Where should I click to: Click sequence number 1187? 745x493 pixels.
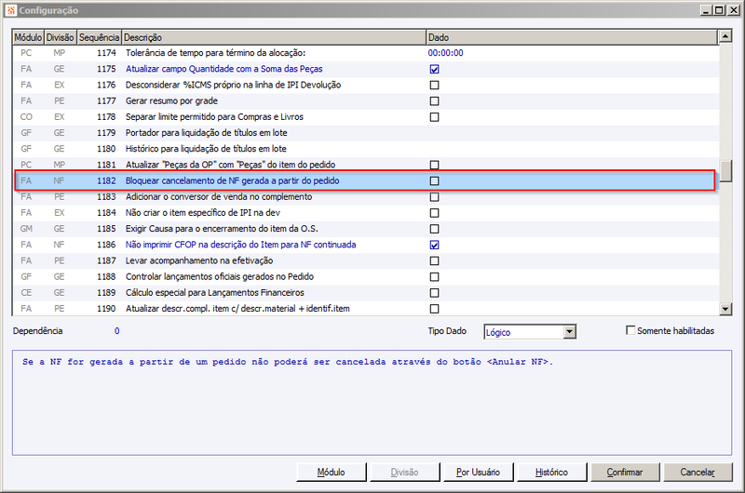(x=106, y=261)
